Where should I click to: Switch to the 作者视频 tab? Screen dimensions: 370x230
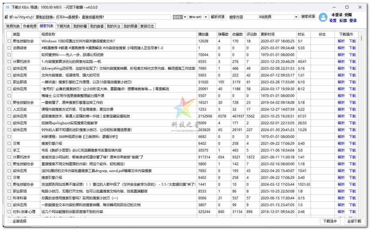29,26
